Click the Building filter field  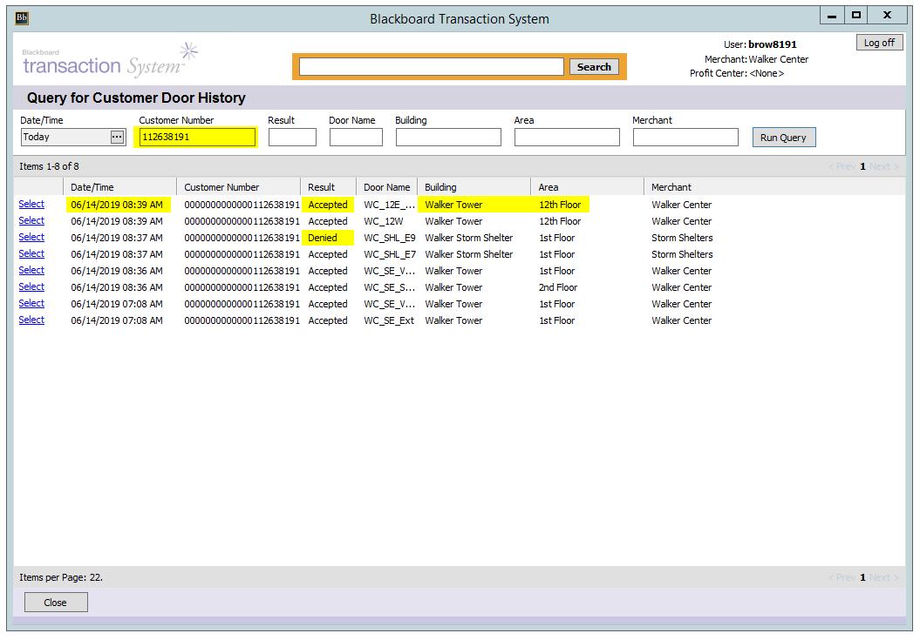point(448,138)
